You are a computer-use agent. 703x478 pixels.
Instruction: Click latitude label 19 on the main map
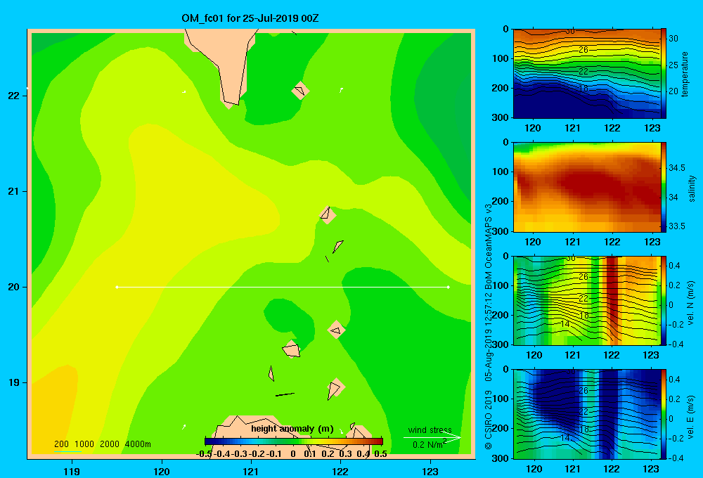tap(13, 382)
